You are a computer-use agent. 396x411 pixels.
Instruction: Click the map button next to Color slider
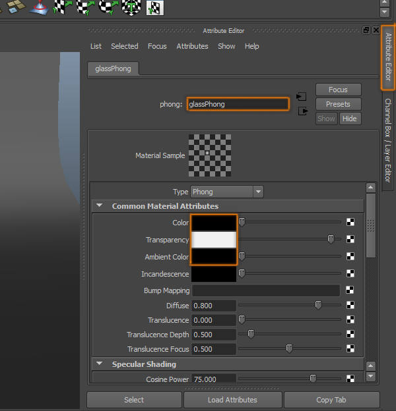point(350,223)
